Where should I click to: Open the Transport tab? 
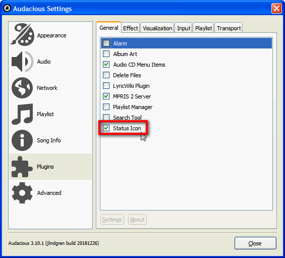pyautogui.click(x=229, y=28)
